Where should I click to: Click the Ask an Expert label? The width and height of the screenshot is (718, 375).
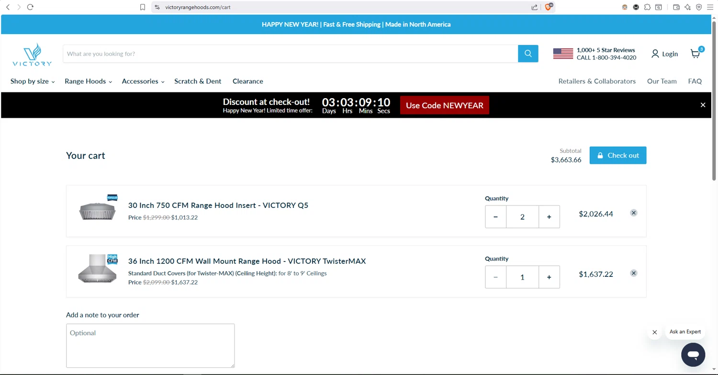685,332
